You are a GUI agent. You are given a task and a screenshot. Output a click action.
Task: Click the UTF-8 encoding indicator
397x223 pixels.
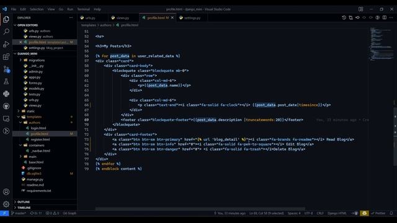[x=308, y=213]
